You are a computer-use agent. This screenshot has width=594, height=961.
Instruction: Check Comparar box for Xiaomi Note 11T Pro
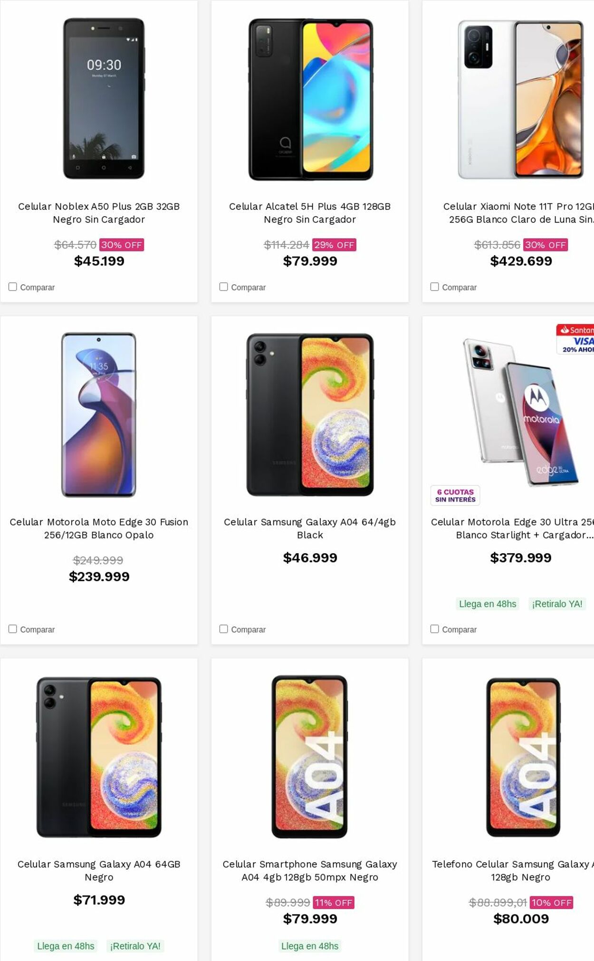click(x=434, y=287)
